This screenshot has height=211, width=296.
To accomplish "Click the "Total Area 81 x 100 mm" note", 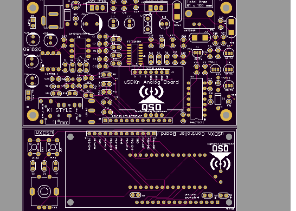I will (200, 4).
